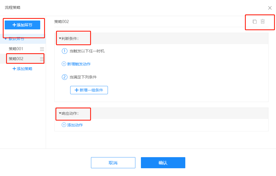276x176 pixels.
Task: Click the drag handle beside 策略001
Action: (42, 49)
